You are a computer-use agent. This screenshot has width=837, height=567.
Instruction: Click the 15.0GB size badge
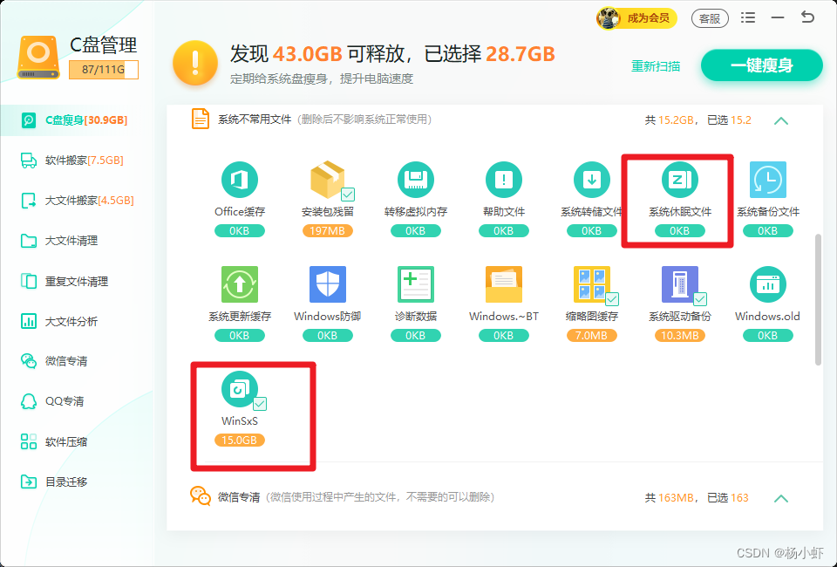[x=239, y=440]
